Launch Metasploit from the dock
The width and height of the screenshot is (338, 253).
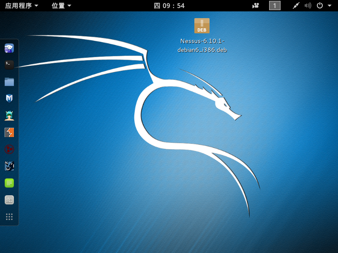click(9, 99)
